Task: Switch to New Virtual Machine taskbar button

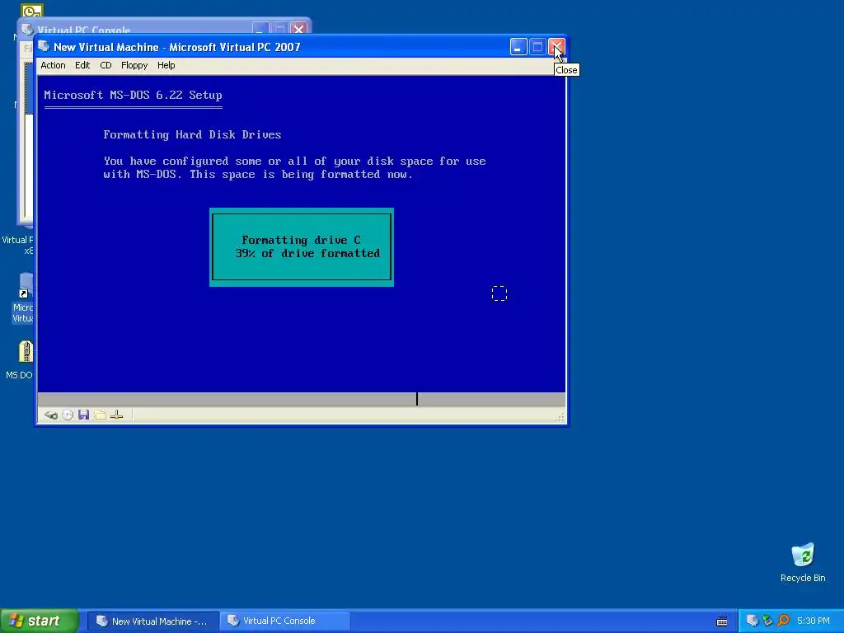Action: pyautogui.click(x=152, y=621)
